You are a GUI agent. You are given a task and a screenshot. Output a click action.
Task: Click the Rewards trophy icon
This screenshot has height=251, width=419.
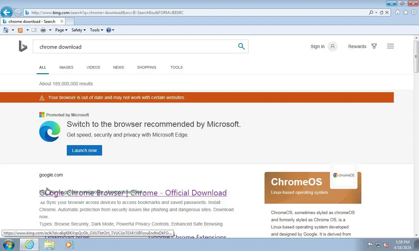374,46
